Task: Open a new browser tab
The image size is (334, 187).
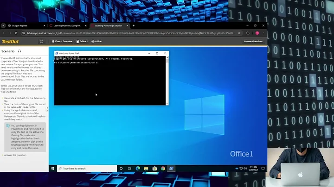Action: pos(134,26)
